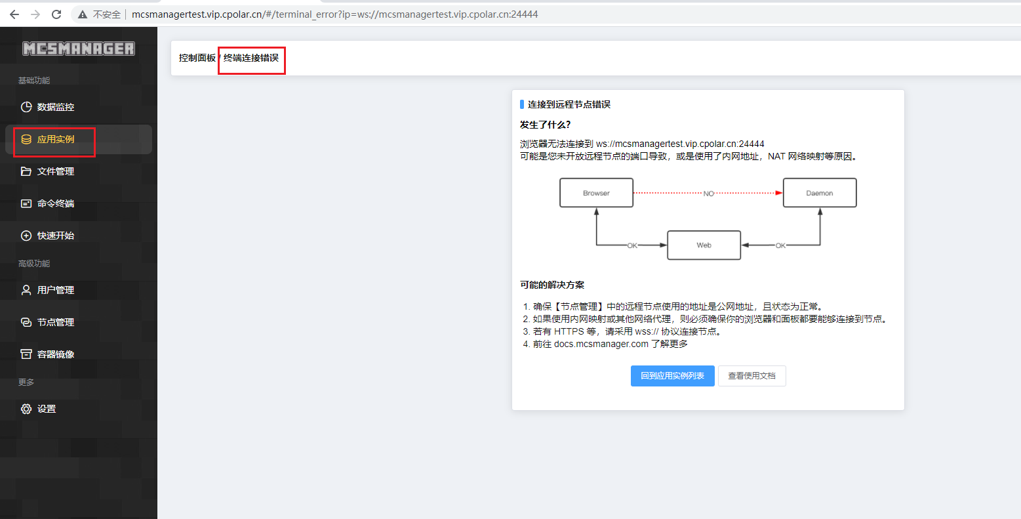Click solution two about 内网映射

coord(711,319)
